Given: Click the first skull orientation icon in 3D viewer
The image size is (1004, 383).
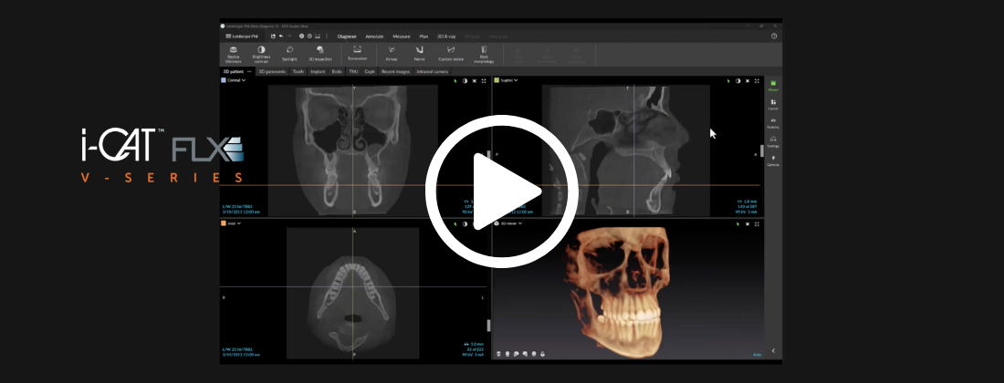Looking at the screenshot, I should [x=498, y=354].
